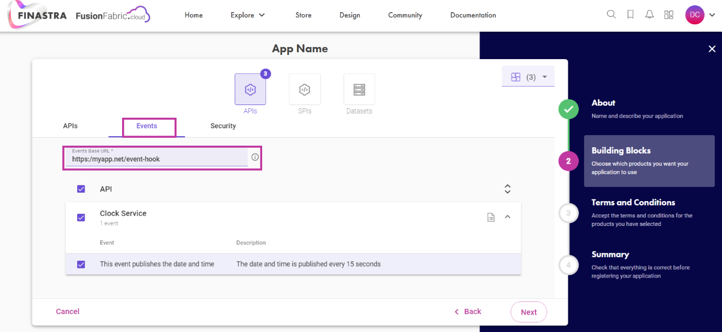Image resolution: width=722 pixels, height=332 pixels.
Task: Select the APIs building block icon
Action: tap(250, 89)
